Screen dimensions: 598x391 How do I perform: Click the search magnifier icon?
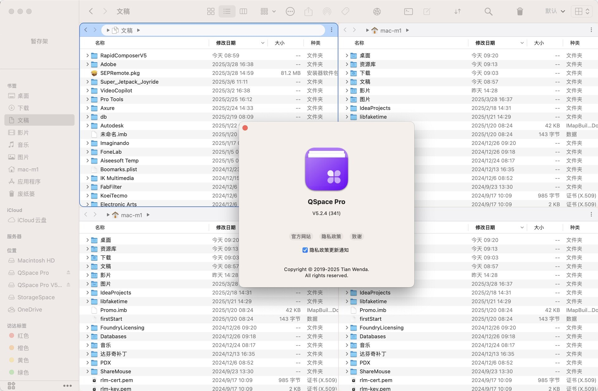488,12
